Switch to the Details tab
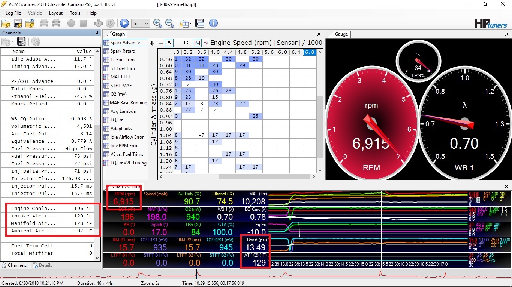The image size is (512, 287). [x=42, y=265]
